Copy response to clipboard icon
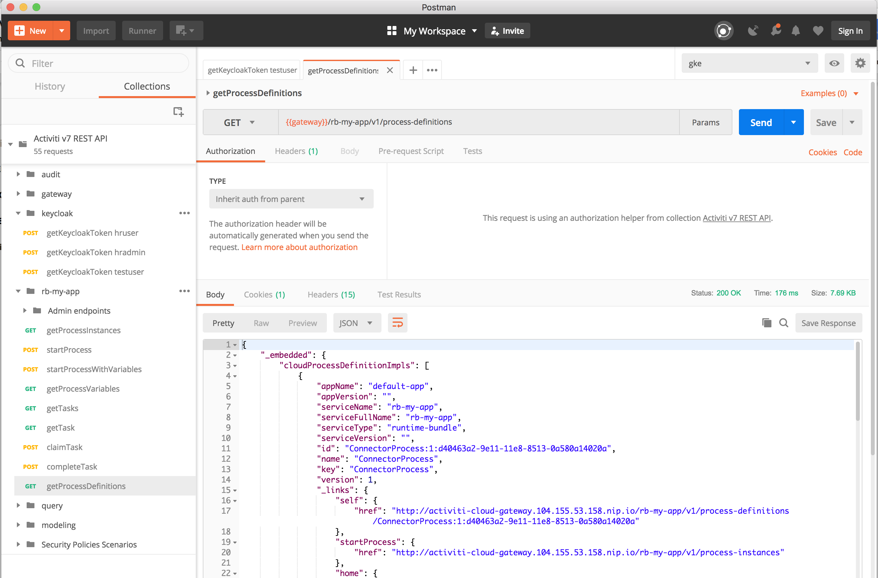This screenshot has height=578, width=878. pos(767,323)
